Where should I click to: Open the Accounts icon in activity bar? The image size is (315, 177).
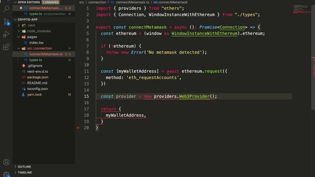6,162
